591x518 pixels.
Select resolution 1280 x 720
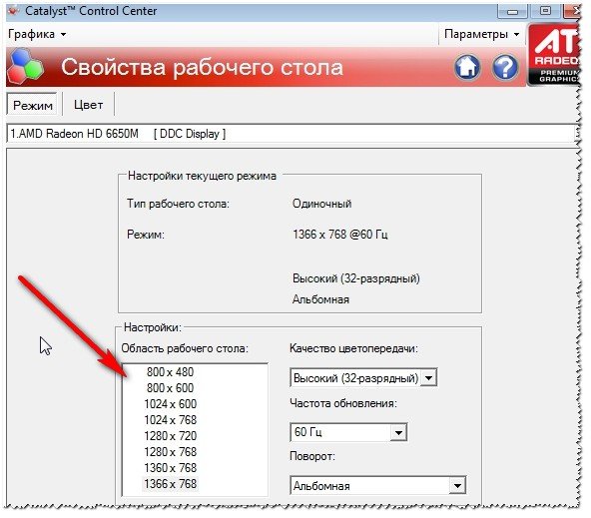pos(170,436)
